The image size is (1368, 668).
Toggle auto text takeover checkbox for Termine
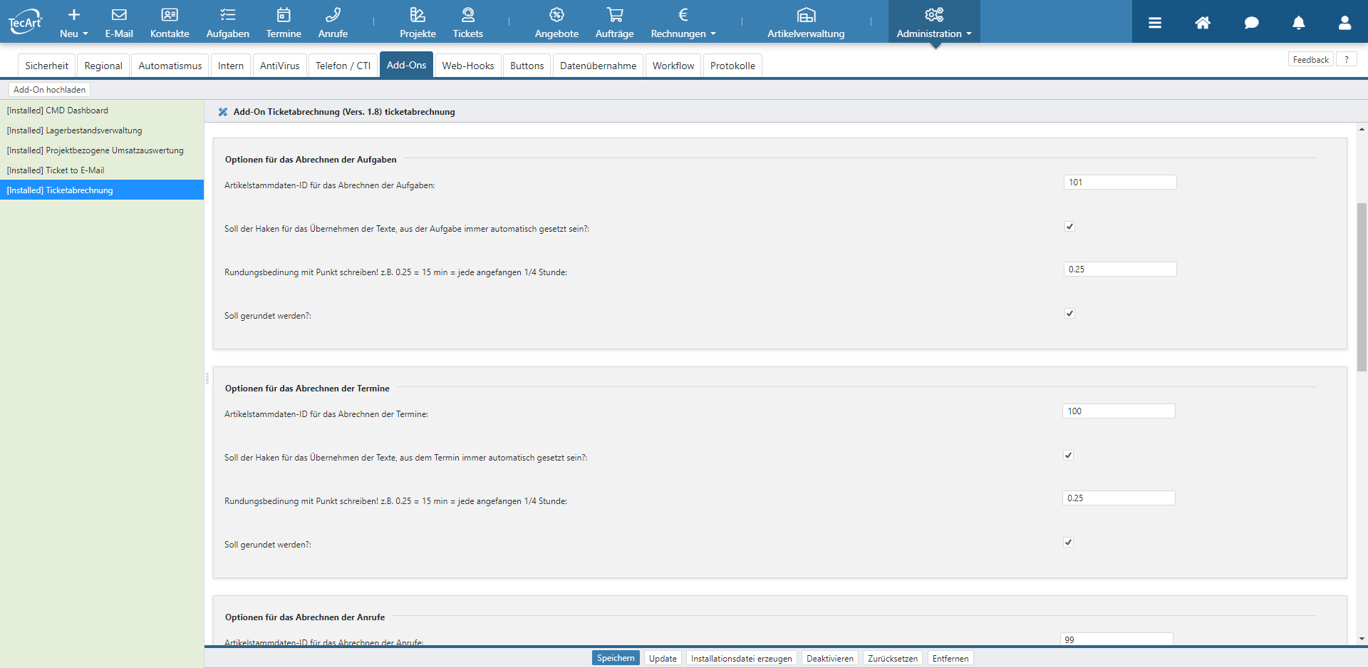click(x=1068, y=456)
